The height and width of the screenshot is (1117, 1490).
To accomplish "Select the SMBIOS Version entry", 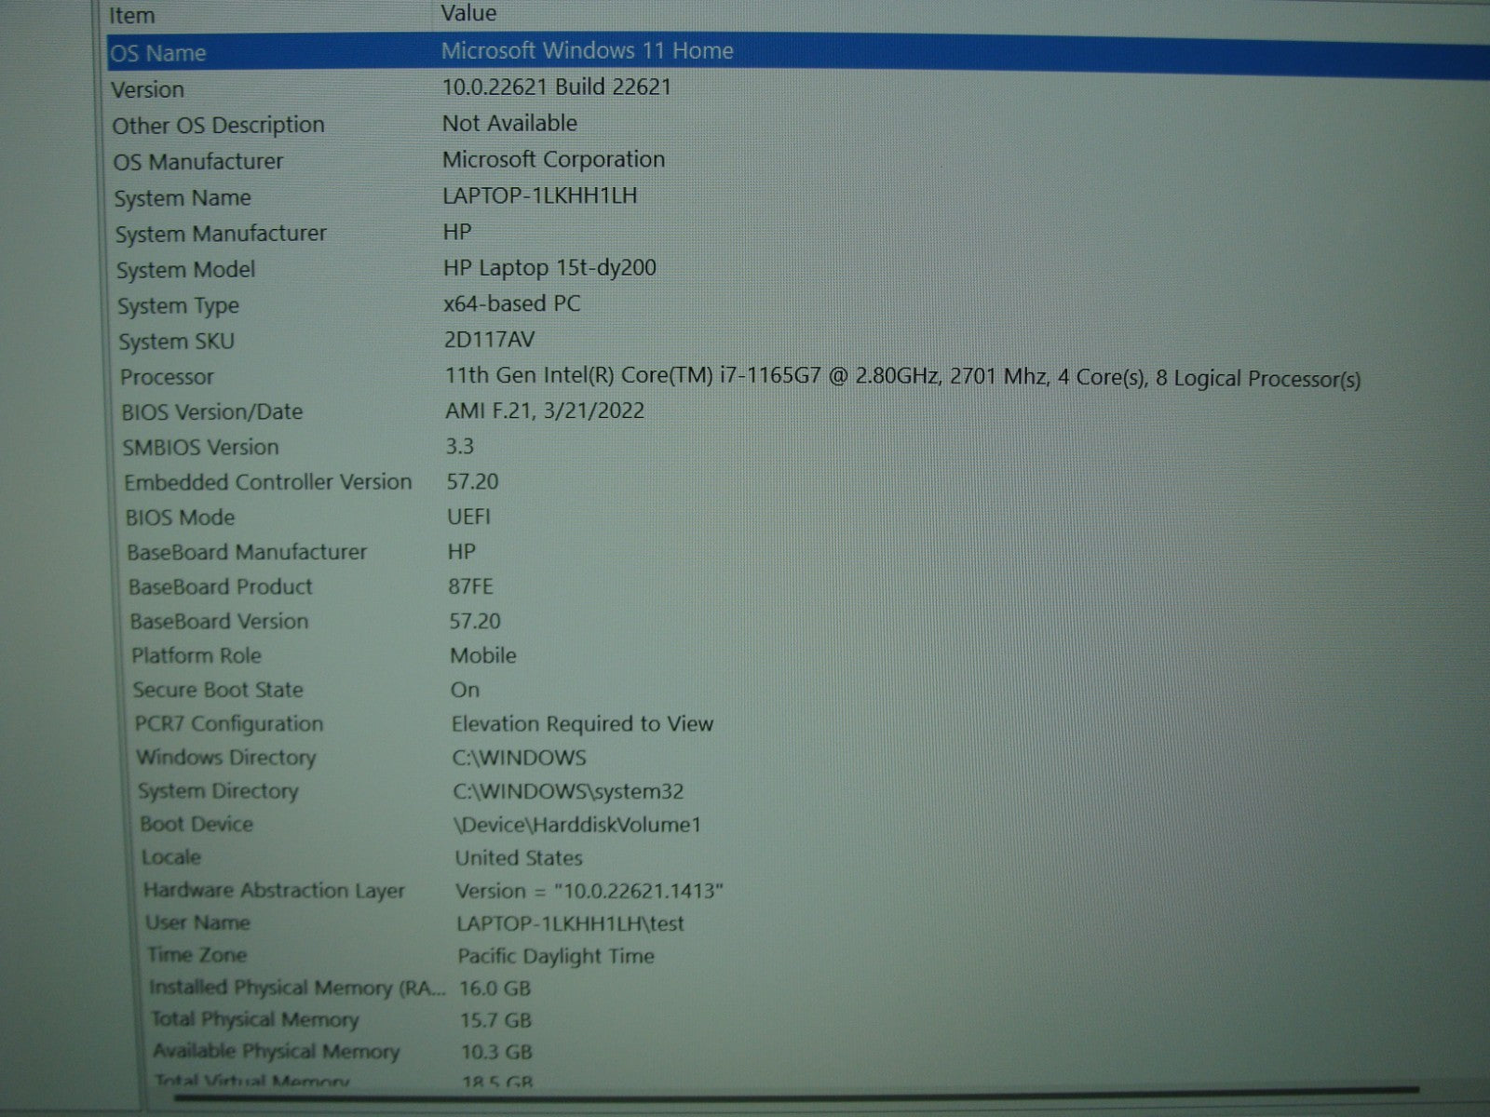I will coord(200,448).
